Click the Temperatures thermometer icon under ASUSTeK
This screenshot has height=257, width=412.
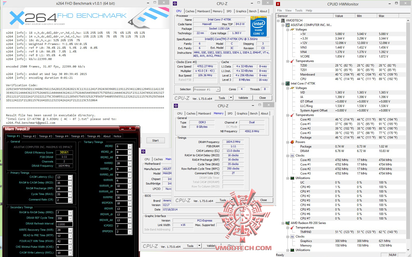tap(292, 61)
